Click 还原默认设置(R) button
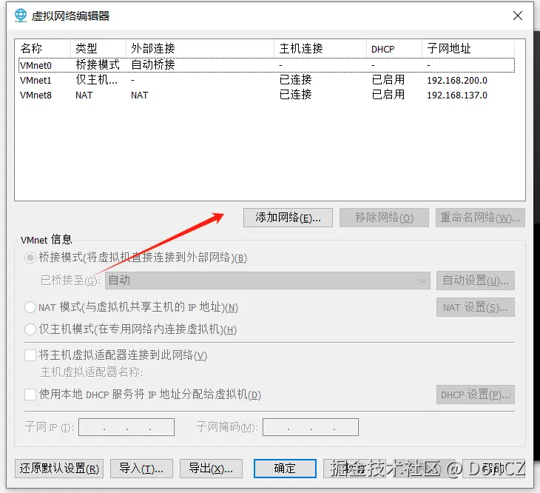Viewport: 540px width, 493px height. [59, 469]
